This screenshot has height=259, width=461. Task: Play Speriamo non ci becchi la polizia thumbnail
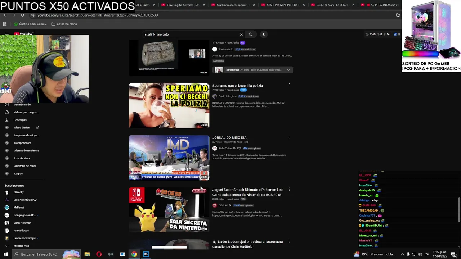169,106
